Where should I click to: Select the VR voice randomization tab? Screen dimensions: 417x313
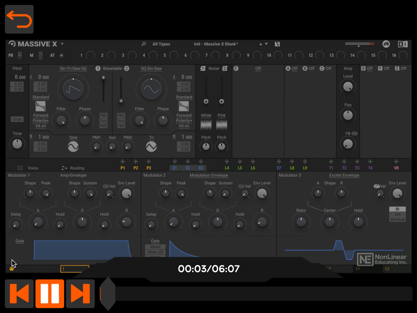point(396,168)
